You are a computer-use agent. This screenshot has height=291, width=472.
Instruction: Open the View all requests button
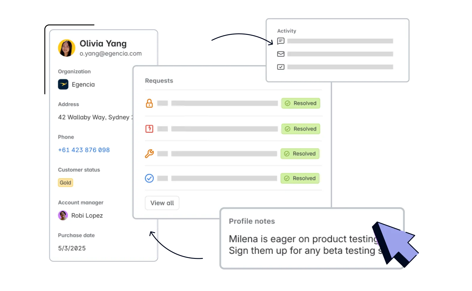point(162,203)
